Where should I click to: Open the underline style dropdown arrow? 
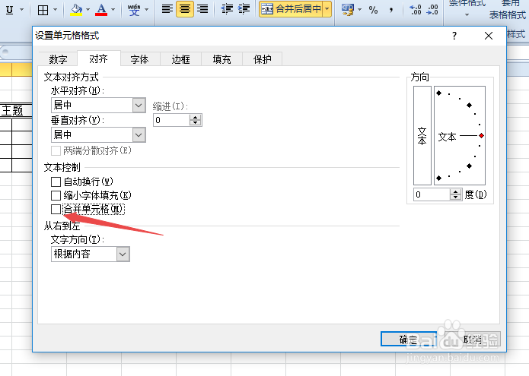coord(21,10)
